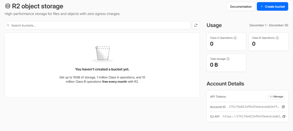Click the Account Details heading
The height and width of the screenshot is (131, 293).
tap(225, 84)
